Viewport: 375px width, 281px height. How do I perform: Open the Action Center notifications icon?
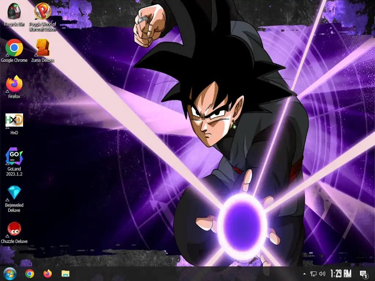coord(363,274)
